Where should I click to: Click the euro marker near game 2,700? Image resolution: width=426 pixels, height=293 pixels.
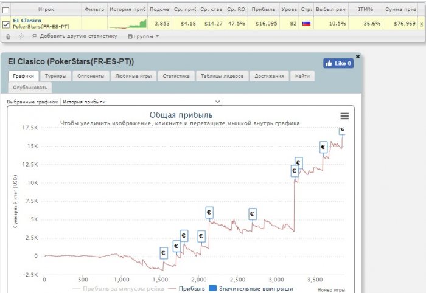pos(253,214)
